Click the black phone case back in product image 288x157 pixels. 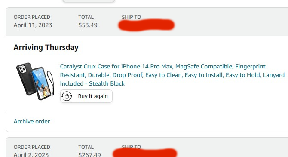pyautogui.click(x=25, y=79)
